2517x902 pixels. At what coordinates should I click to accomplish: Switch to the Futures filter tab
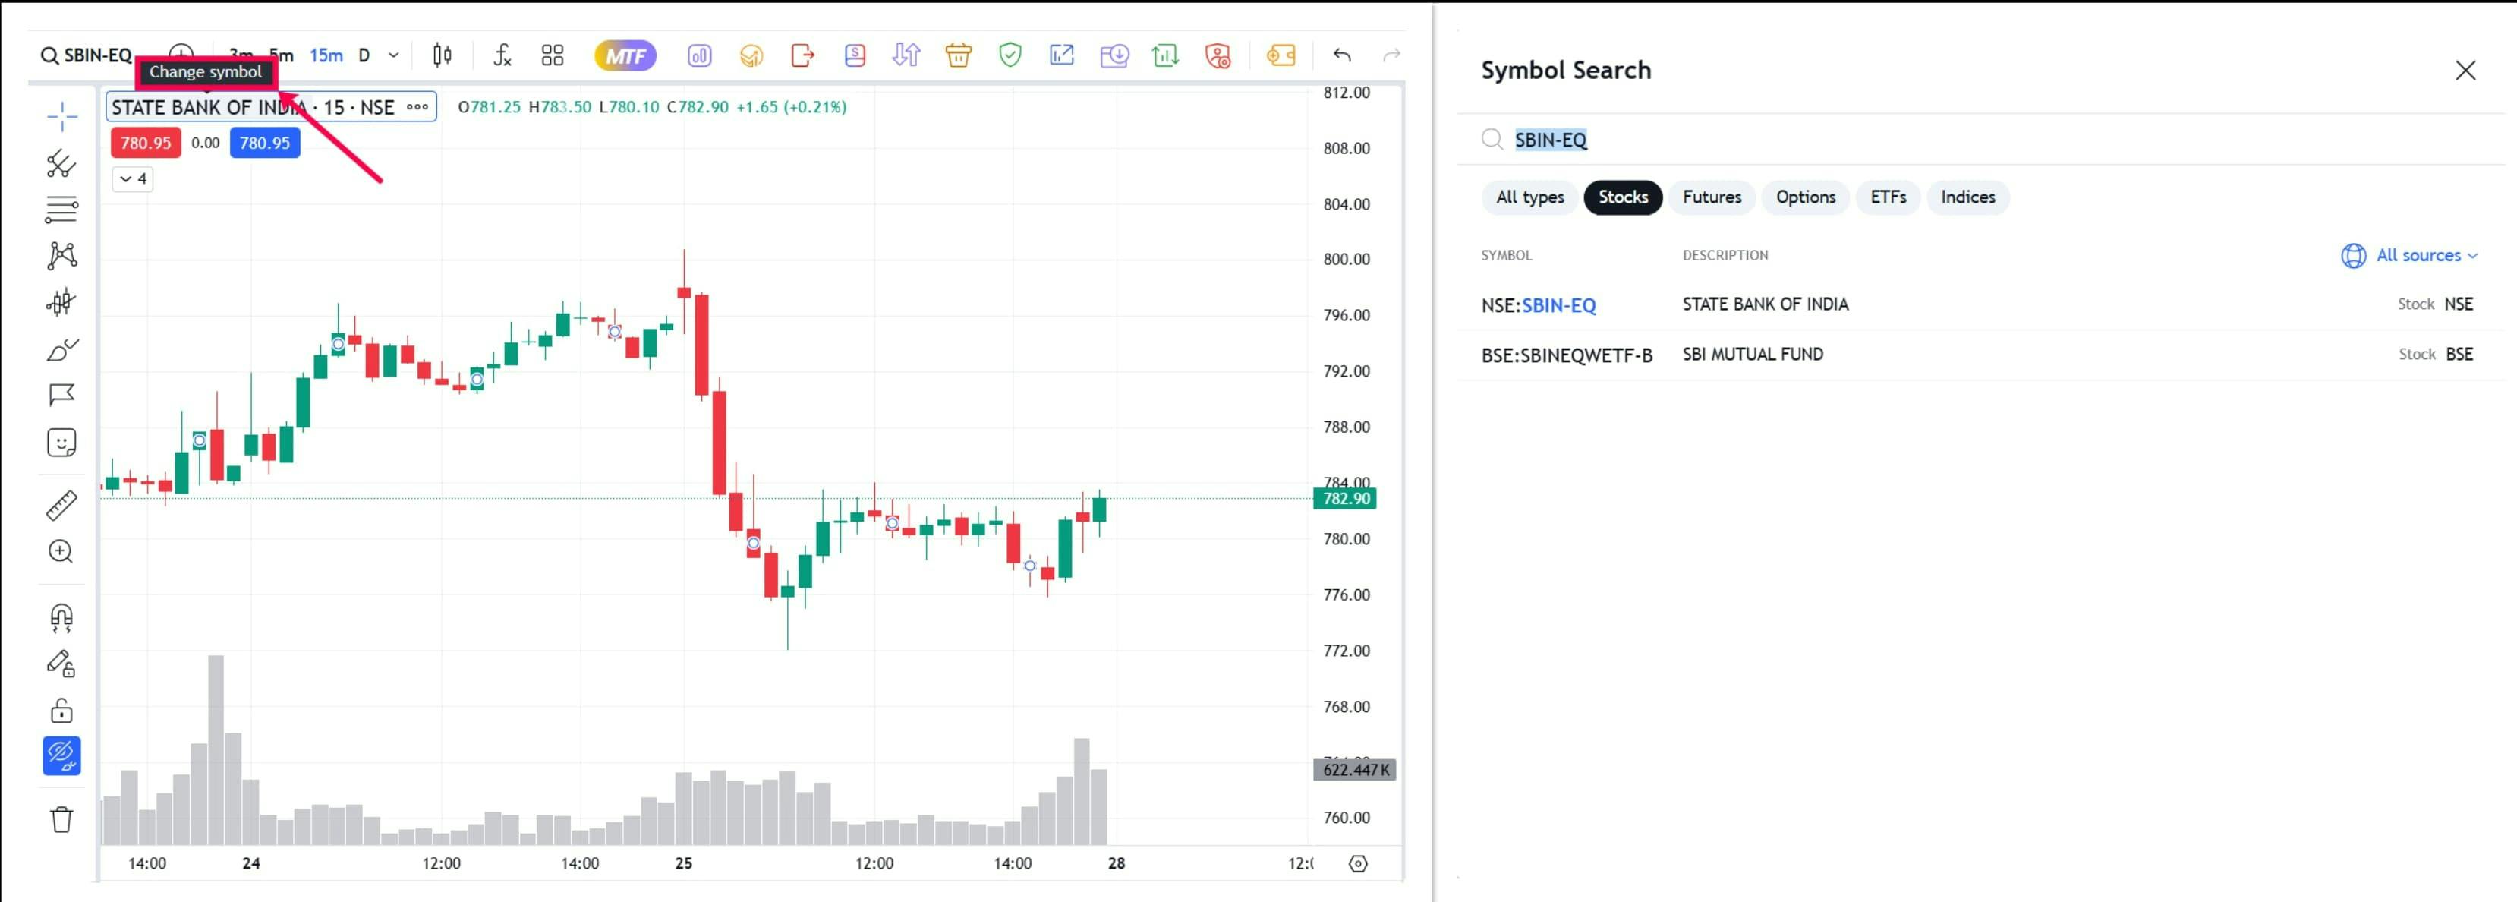1712,197
